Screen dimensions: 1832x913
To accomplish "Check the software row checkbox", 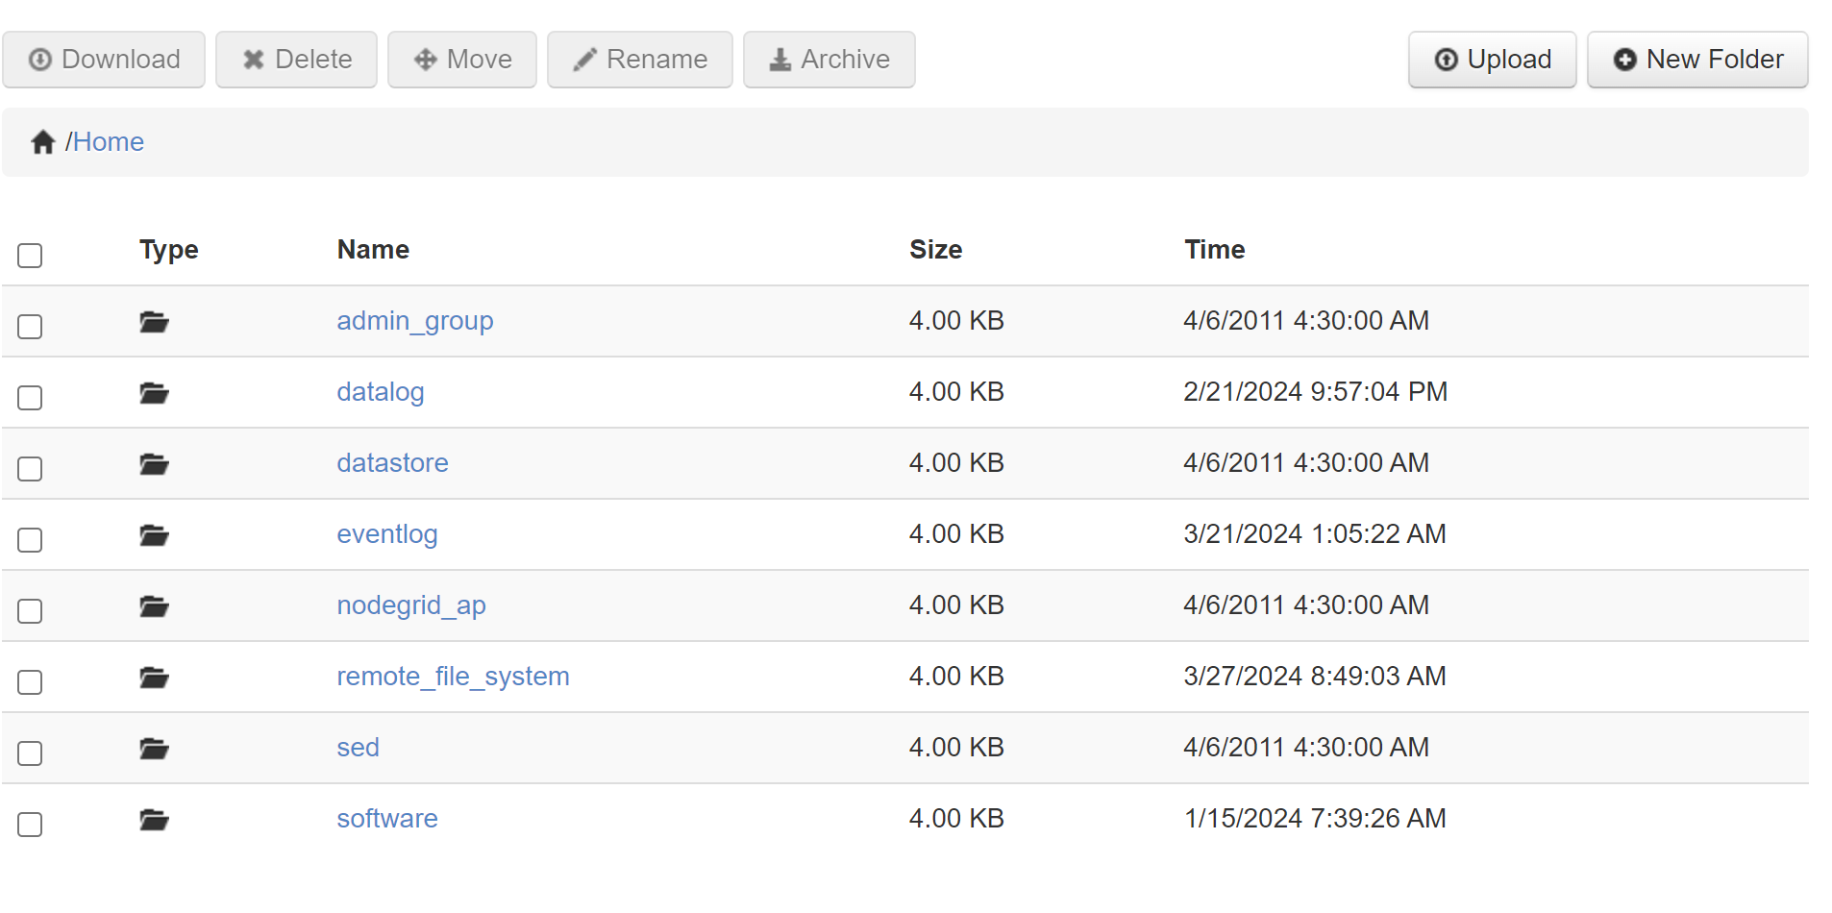I will pos(30,825).
